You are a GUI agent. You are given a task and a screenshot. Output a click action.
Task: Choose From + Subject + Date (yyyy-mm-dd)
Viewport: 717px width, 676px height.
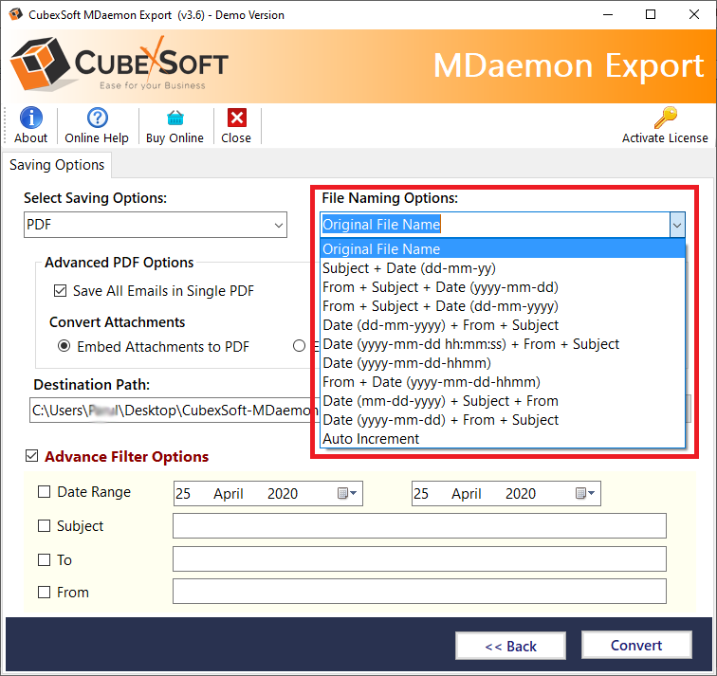click(503, 287)
